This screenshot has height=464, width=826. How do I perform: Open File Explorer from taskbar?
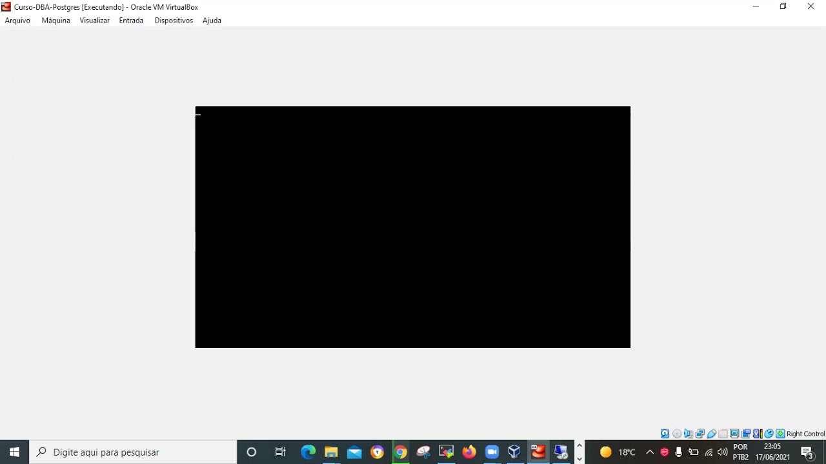click(331, 452)
